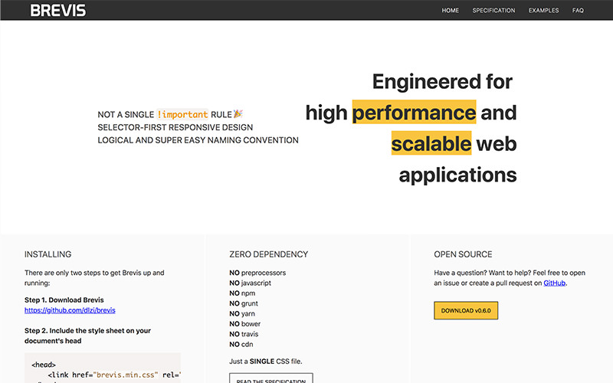613x383 pixels.
Task: Click the GitHub link in Open Source
Action: (554, 283)
